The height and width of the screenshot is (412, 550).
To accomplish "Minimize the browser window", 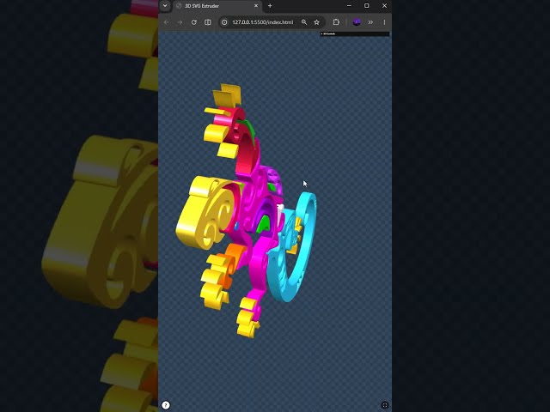I will pyautogui.click(x=349, y=6).
